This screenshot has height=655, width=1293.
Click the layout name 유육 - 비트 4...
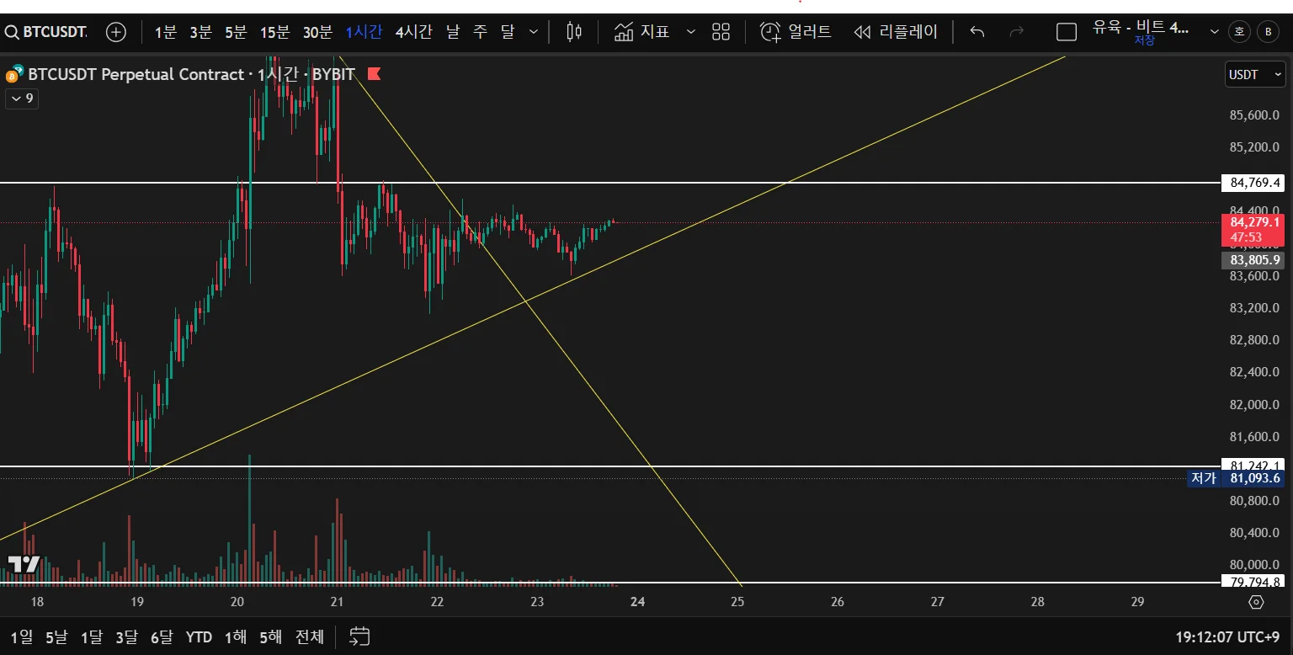[x=1141, y=27]
